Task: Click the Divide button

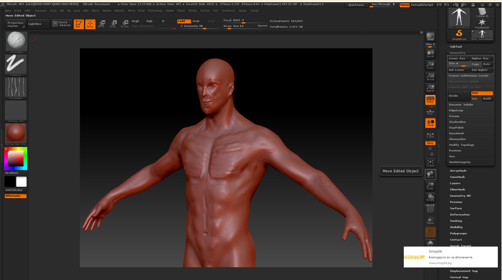Action: click(459, 96)
